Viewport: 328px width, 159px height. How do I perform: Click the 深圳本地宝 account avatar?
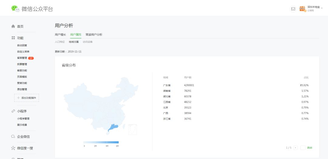pyautogui.click(x=302, y=9)
